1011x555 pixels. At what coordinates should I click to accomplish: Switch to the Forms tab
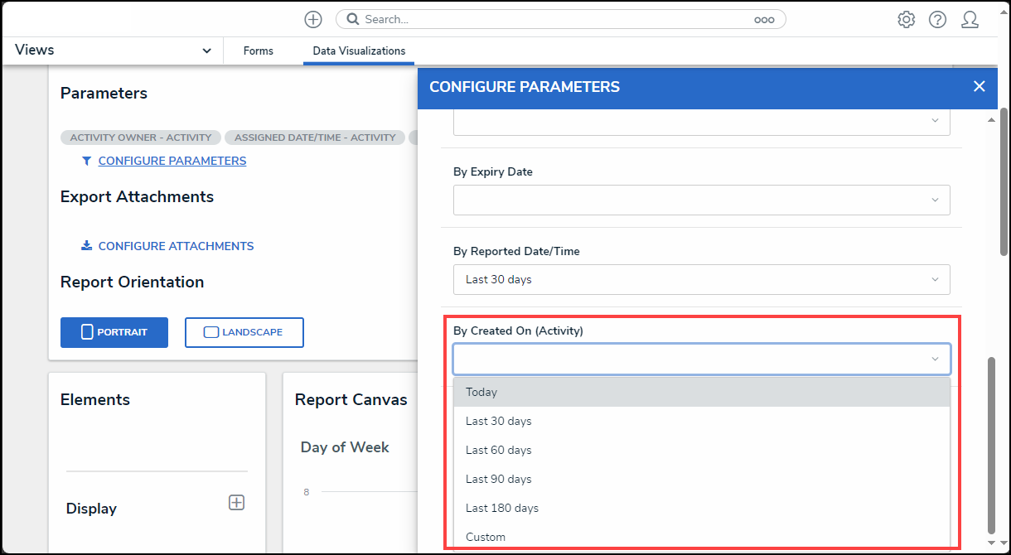(x=258, y=51)
